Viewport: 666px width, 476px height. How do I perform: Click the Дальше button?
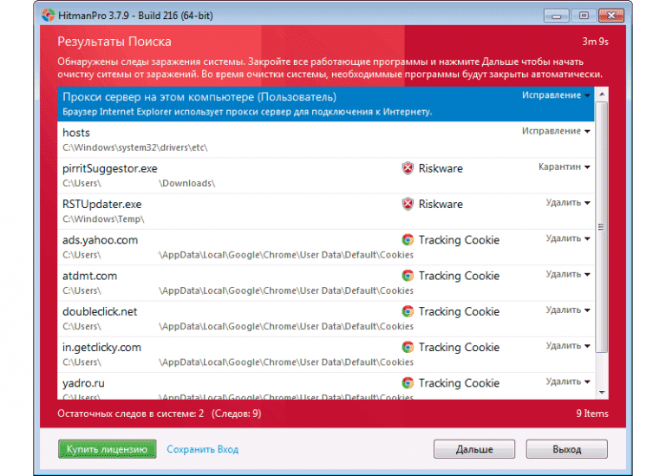coord(474,449)
